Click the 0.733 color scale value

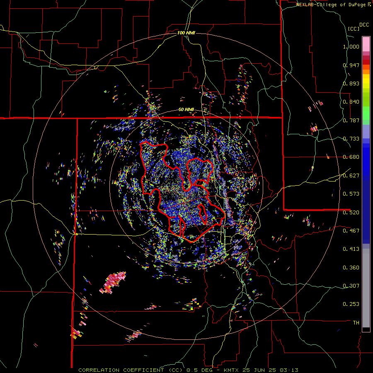351,139
